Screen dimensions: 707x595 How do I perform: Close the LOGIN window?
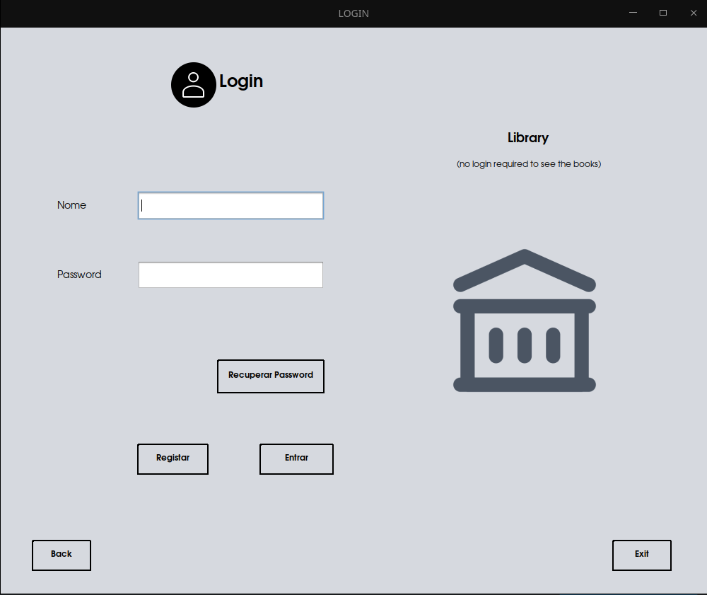coord(693,13)
